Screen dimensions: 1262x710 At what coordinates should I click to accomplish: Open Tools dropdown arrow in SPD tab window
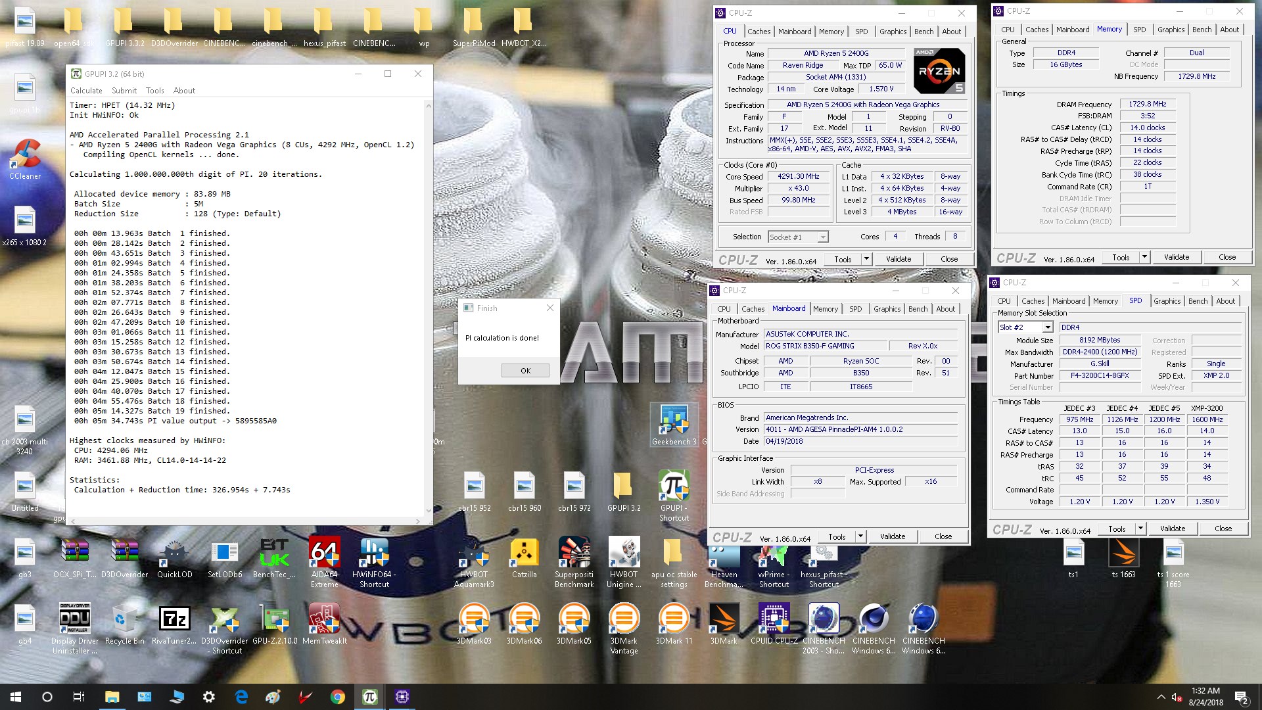[1140, 529]
